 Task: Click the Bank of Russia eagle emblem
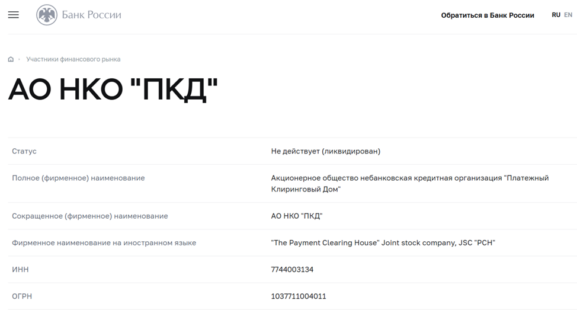[47, 15]
